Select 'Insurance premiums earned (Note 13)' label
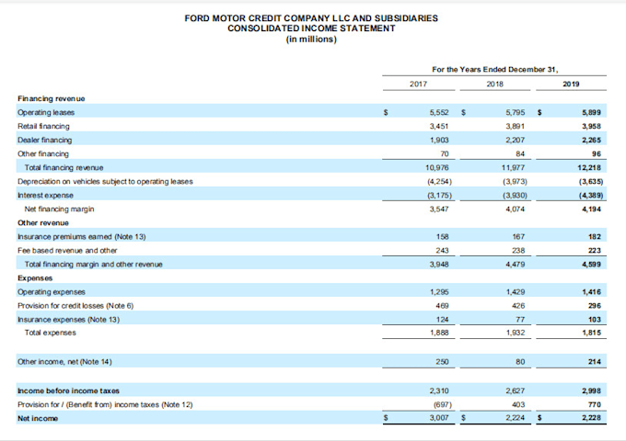This screenshot has width=626, height=441. pos(82,237)
